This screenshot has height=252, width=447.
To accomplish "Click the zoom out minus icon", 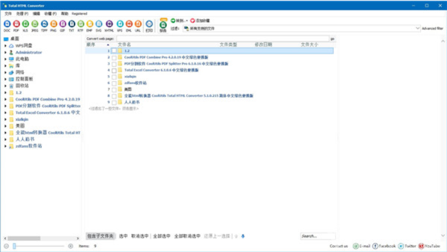I will (7, 246).
